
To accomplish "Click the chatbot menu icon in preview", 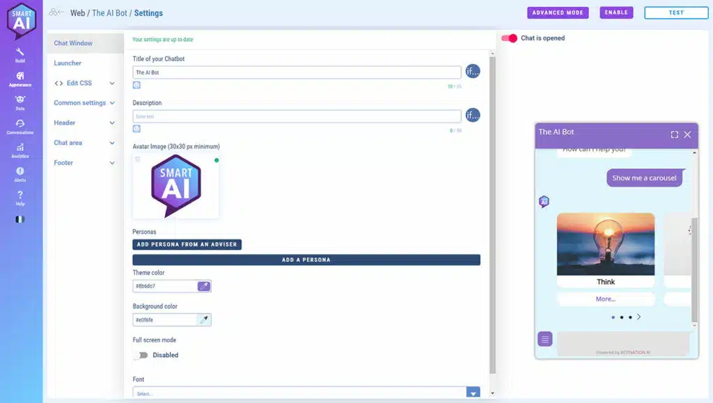I will click(x=545, y=339).
